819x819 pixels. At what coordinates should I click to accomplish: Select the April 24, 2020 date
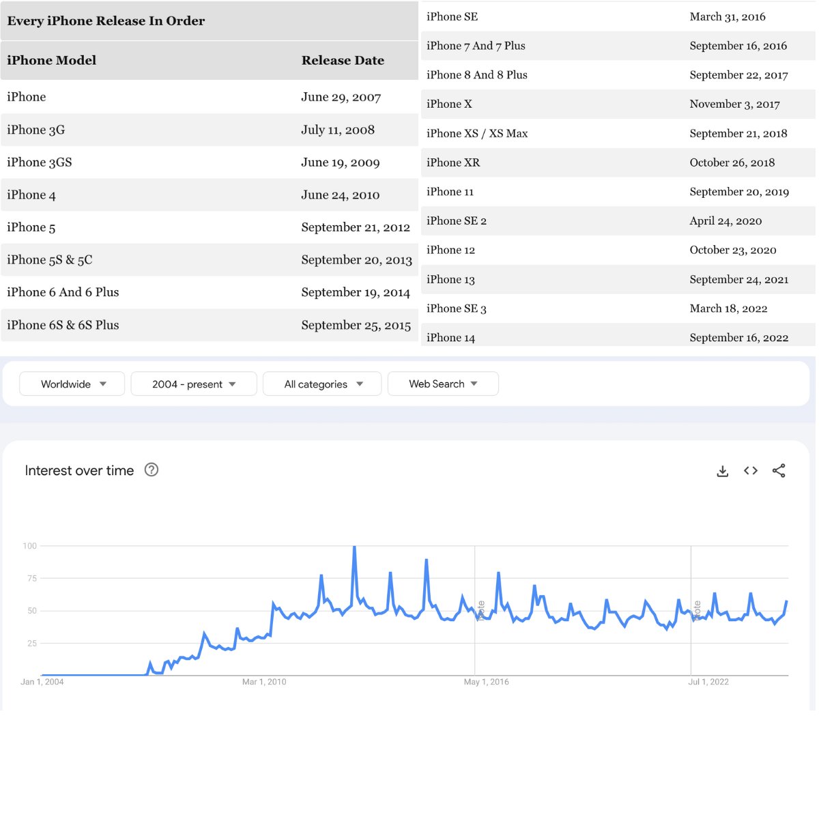tap(726, 221)
